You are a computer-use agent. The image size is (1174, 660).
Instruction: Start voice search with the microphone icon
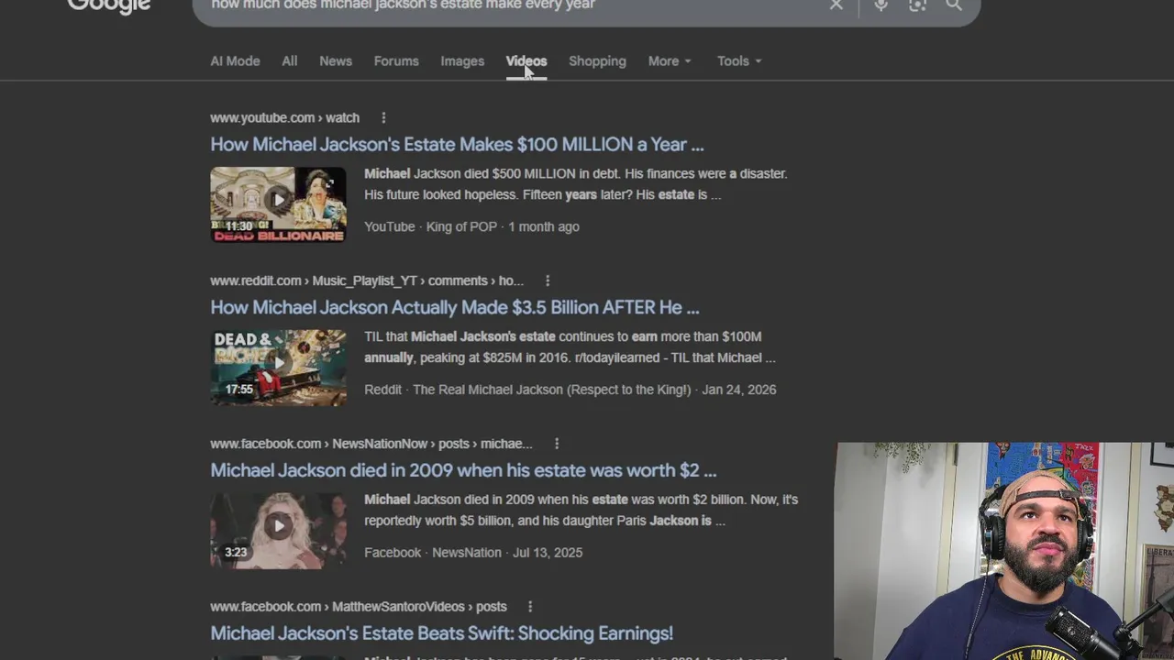tap(880, 5)
